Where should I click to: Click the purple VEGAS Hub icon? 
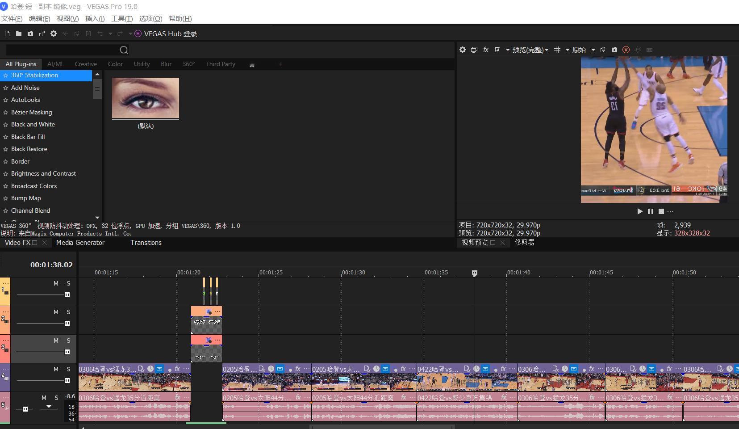[138, 34]
